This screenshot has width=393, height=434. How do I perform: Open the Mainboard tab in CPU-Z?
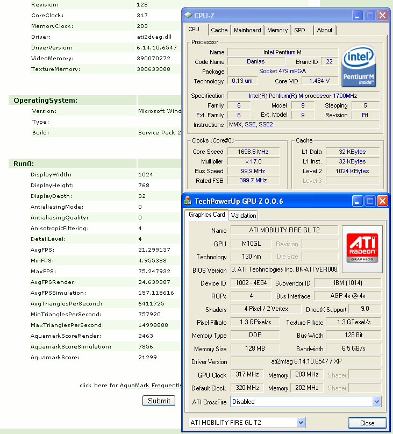click(x=247, y=30)
